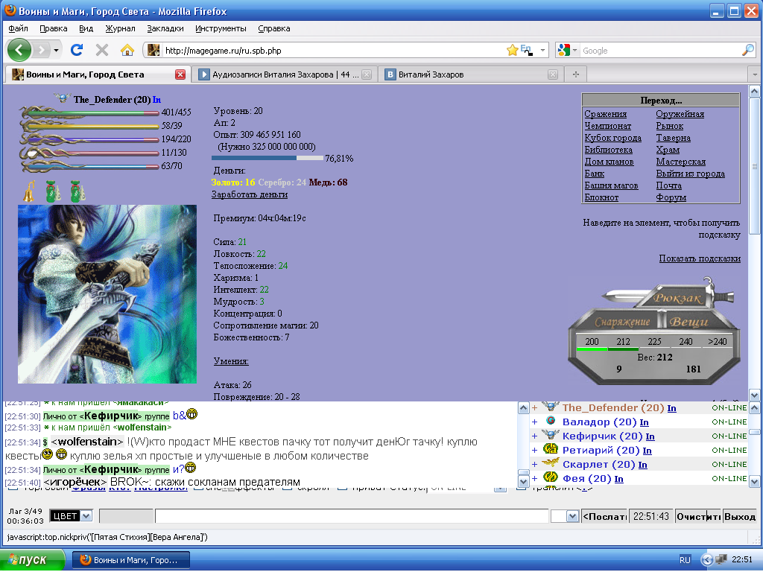Open the list all tabs dropdown
The width and height of the screenshot is (763, 572).
755,74
